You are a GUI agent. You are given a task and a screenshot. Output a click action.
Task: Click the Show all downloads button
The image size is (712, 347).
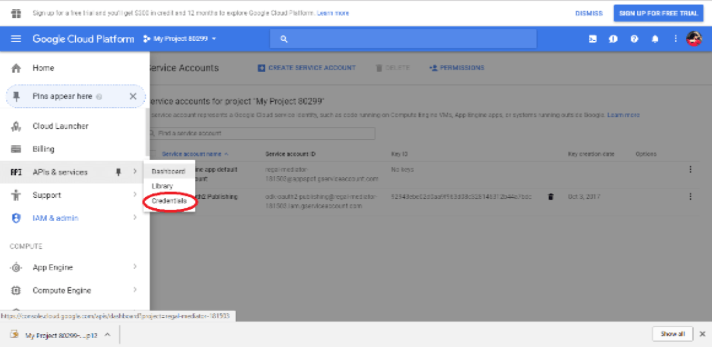pos(673,334)
